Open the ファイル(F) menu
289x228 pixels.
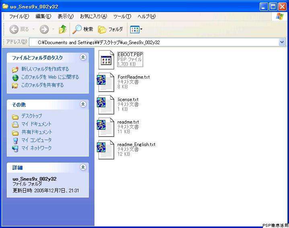(19, 16)
